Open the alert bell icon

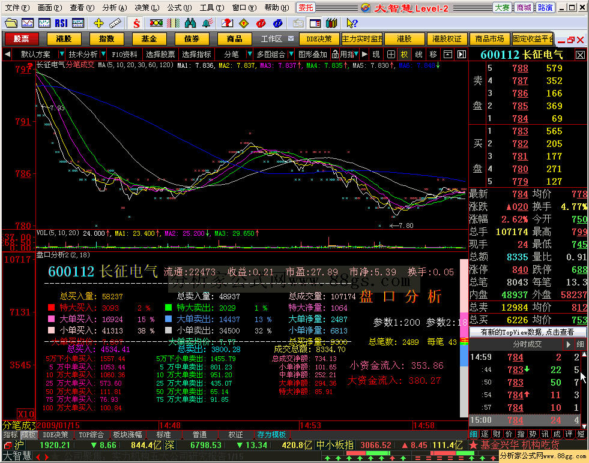tap(207, 23)
